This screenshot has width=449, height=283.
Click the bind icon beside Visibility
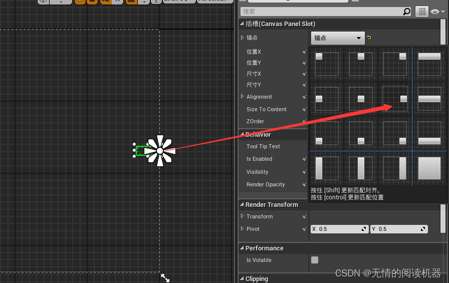pos(304,172)
